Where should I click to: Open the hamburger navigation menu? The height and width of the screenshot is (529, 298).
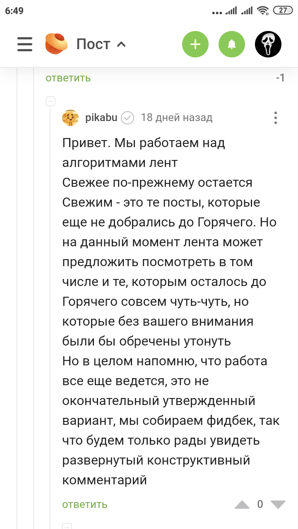[25, 44]
